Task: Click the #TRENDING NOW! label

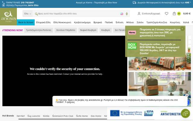Action: tap(13, 30)
